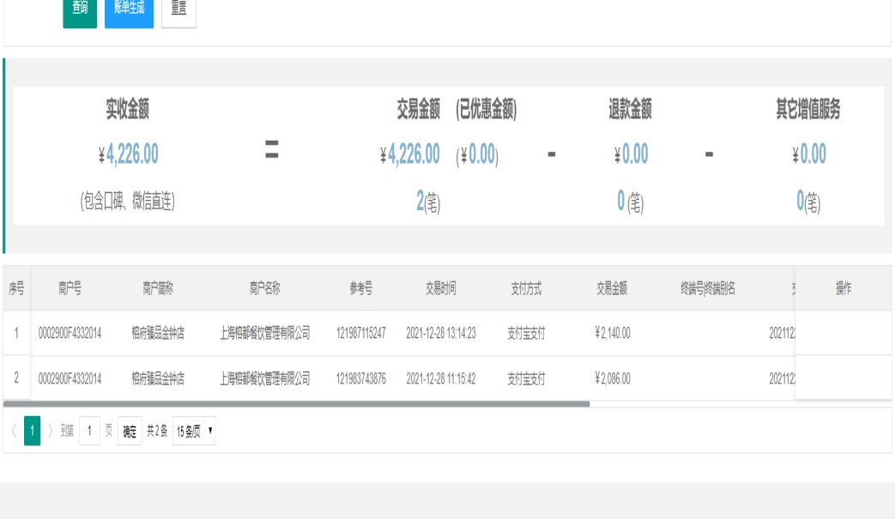
Task: Confirm page jump with 确定
Action: point(130,431)
